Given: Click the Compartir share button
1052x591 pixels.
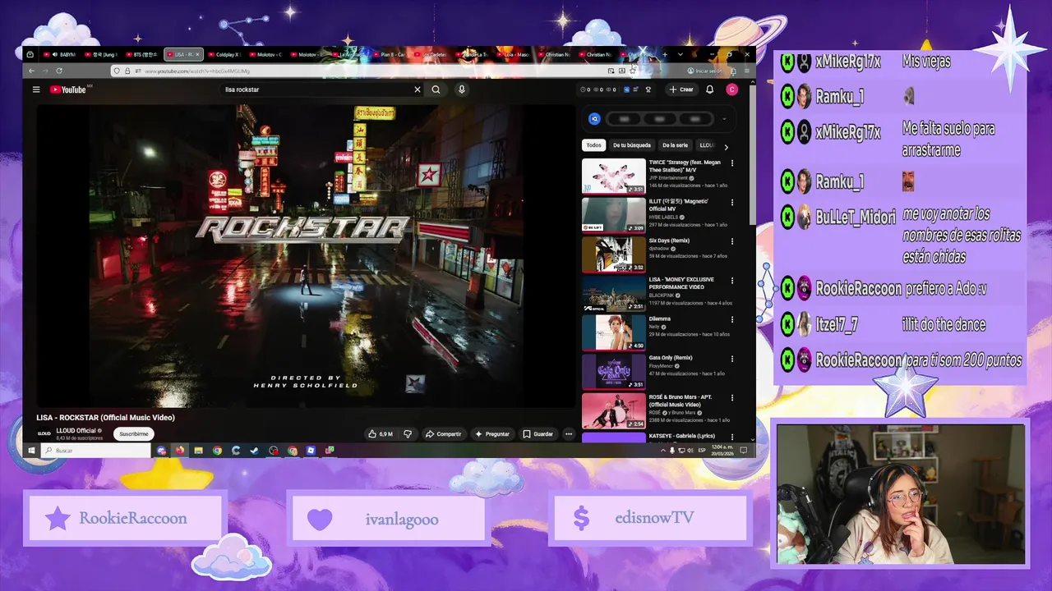Looking at the screenshot, I should tap(444, 433).
